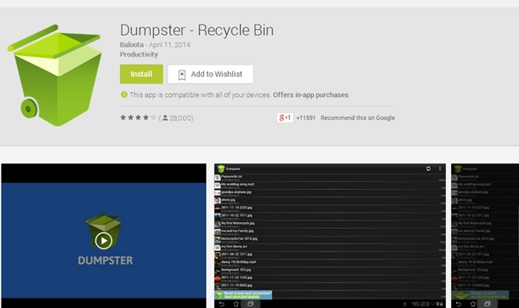Image resolution: width=519 pixels, height=308 pixels.
Task: Add the app to Wishlist
Action: [210, 74]
